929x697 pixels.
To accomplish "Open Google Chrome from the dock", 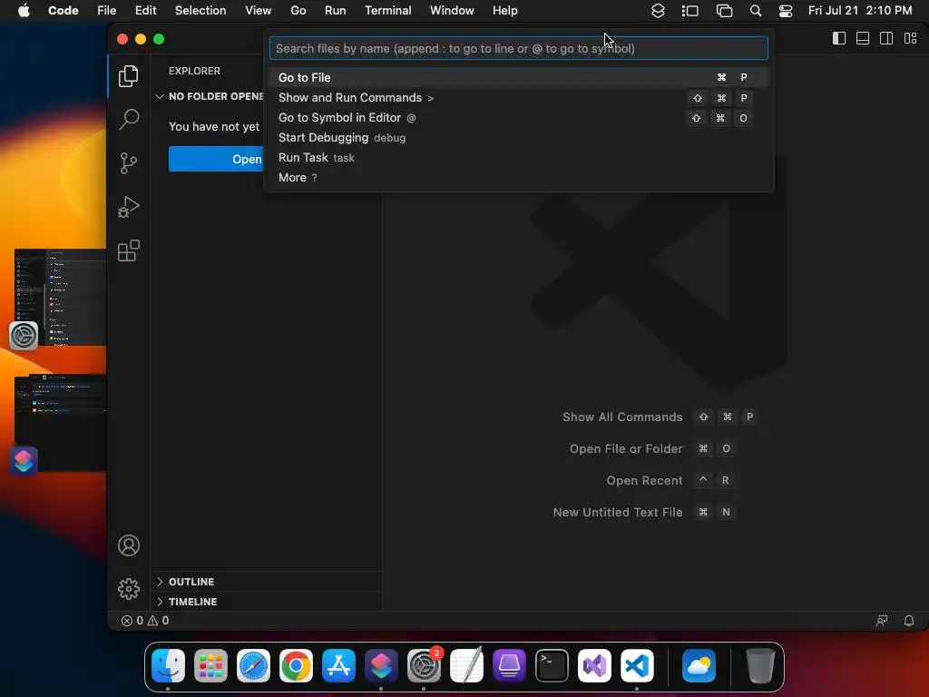I will [297, 665].
